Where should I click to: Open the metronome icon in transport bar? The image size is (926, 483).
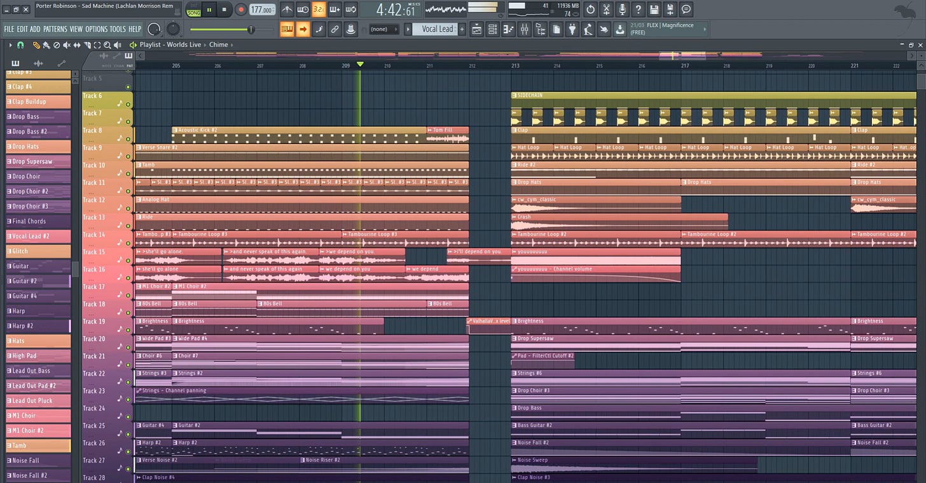pos(287,10)
